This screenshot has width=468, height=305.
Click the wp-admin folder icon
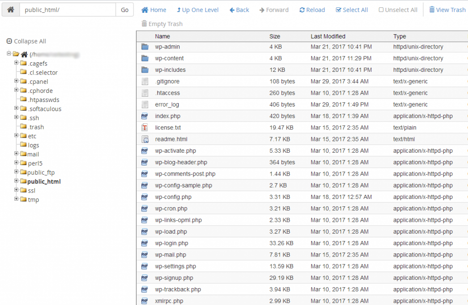(145, 47)
